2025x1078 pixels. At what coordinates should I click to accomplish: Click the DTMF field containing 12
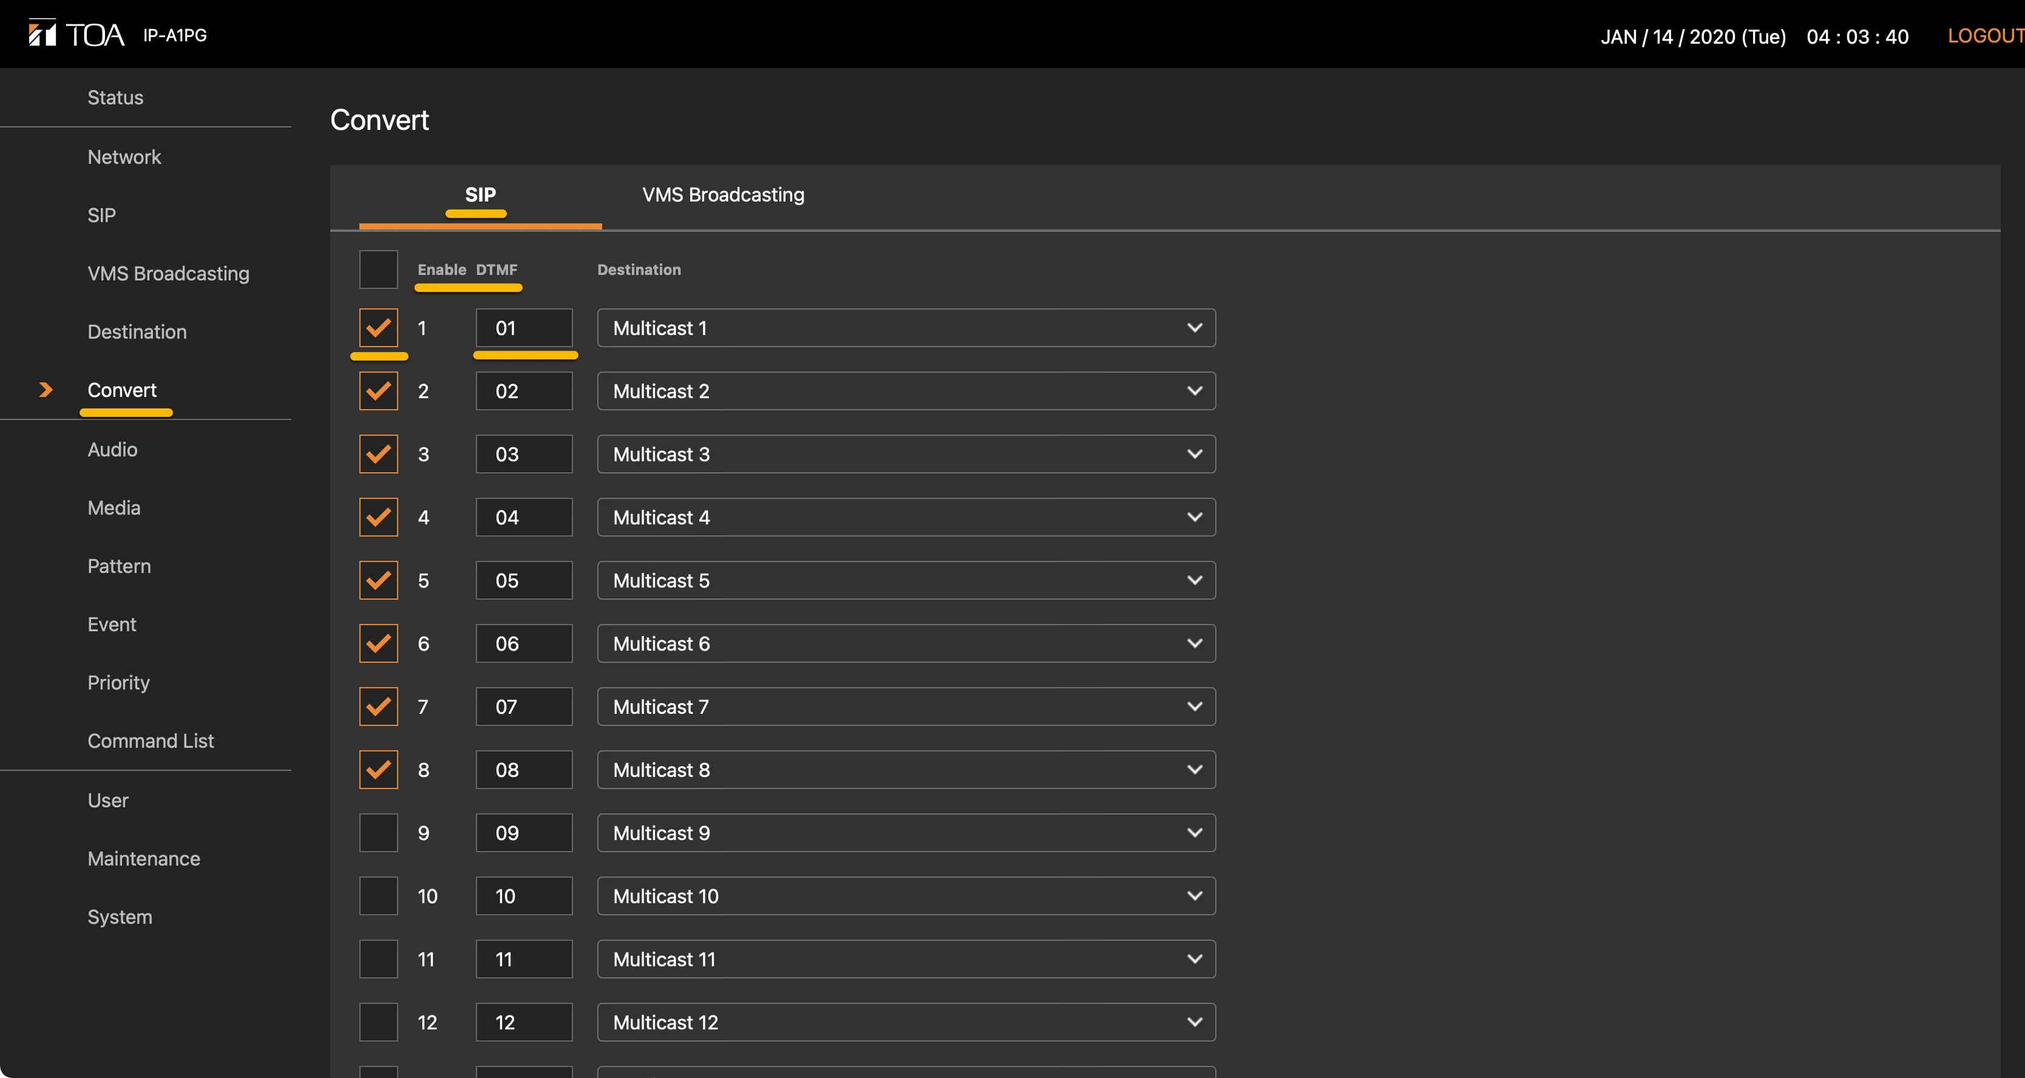pos(524,1022)
